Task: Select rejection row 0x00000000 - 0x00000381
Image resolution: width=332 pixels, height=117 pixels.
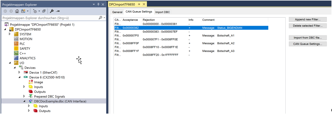Action: click(191, 24)
